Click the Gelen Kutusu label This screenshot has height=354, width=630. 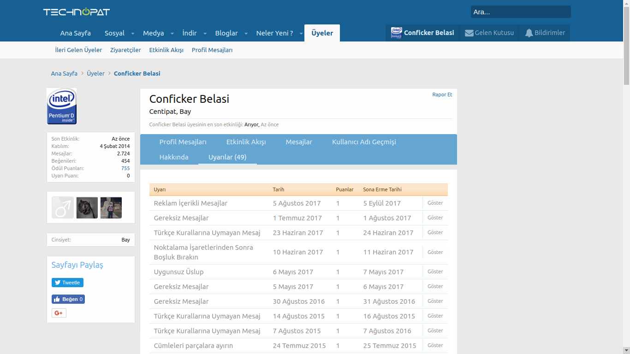pos(494,33)
